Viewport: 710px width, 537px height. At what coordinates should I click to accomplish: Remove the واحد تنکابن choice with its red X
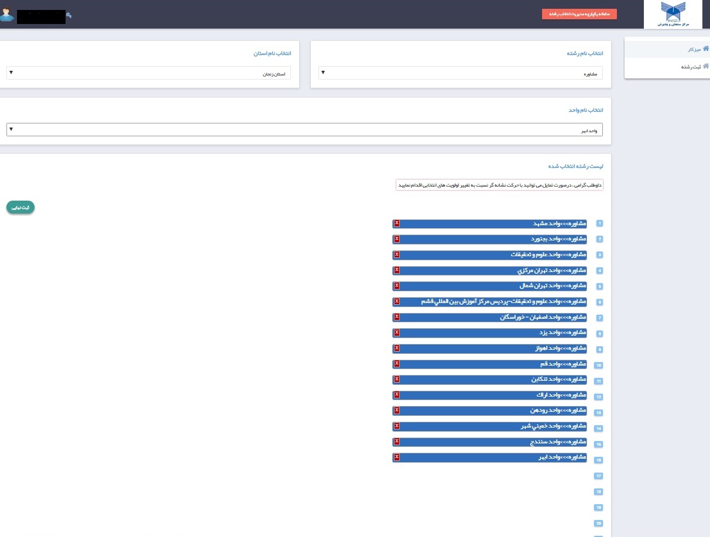point(396,379)
